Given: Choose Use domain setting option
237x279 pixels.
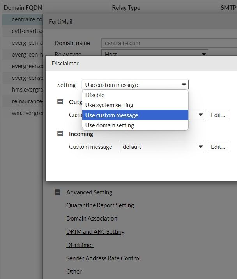Looking at the screenshot, I should pyautogui.click(x=110, y=125).
